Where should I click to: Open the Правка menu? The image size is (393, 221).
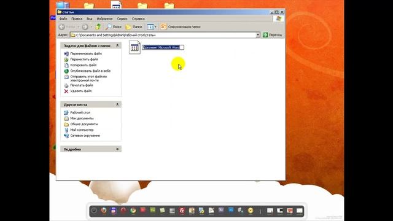77,19
